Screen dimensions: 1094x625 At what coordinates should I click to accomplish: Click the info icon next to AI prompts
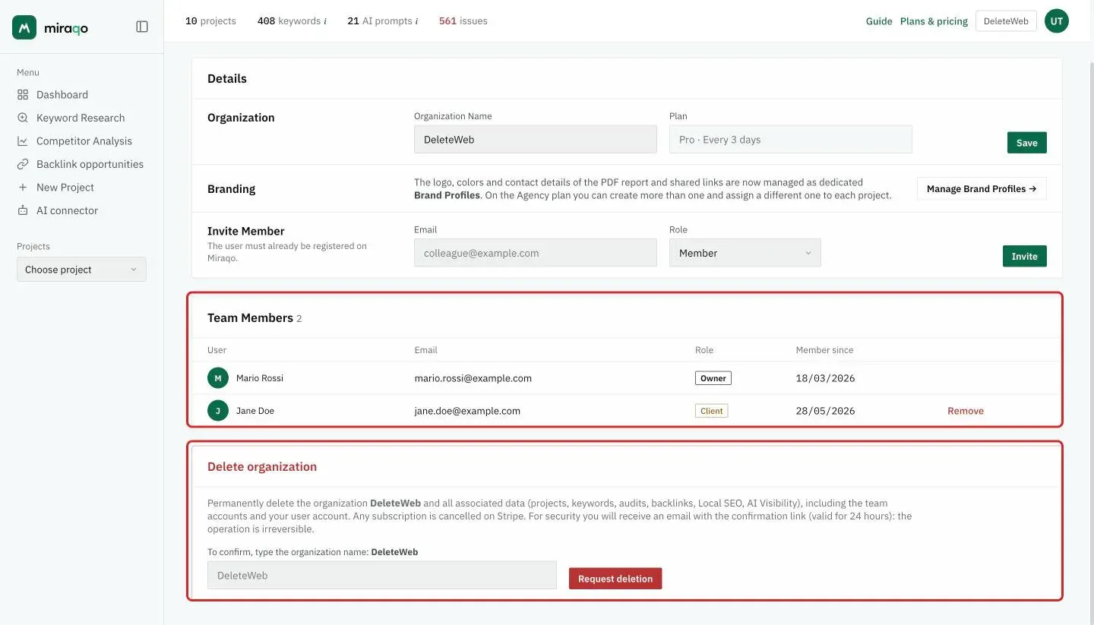click(417, 21)
